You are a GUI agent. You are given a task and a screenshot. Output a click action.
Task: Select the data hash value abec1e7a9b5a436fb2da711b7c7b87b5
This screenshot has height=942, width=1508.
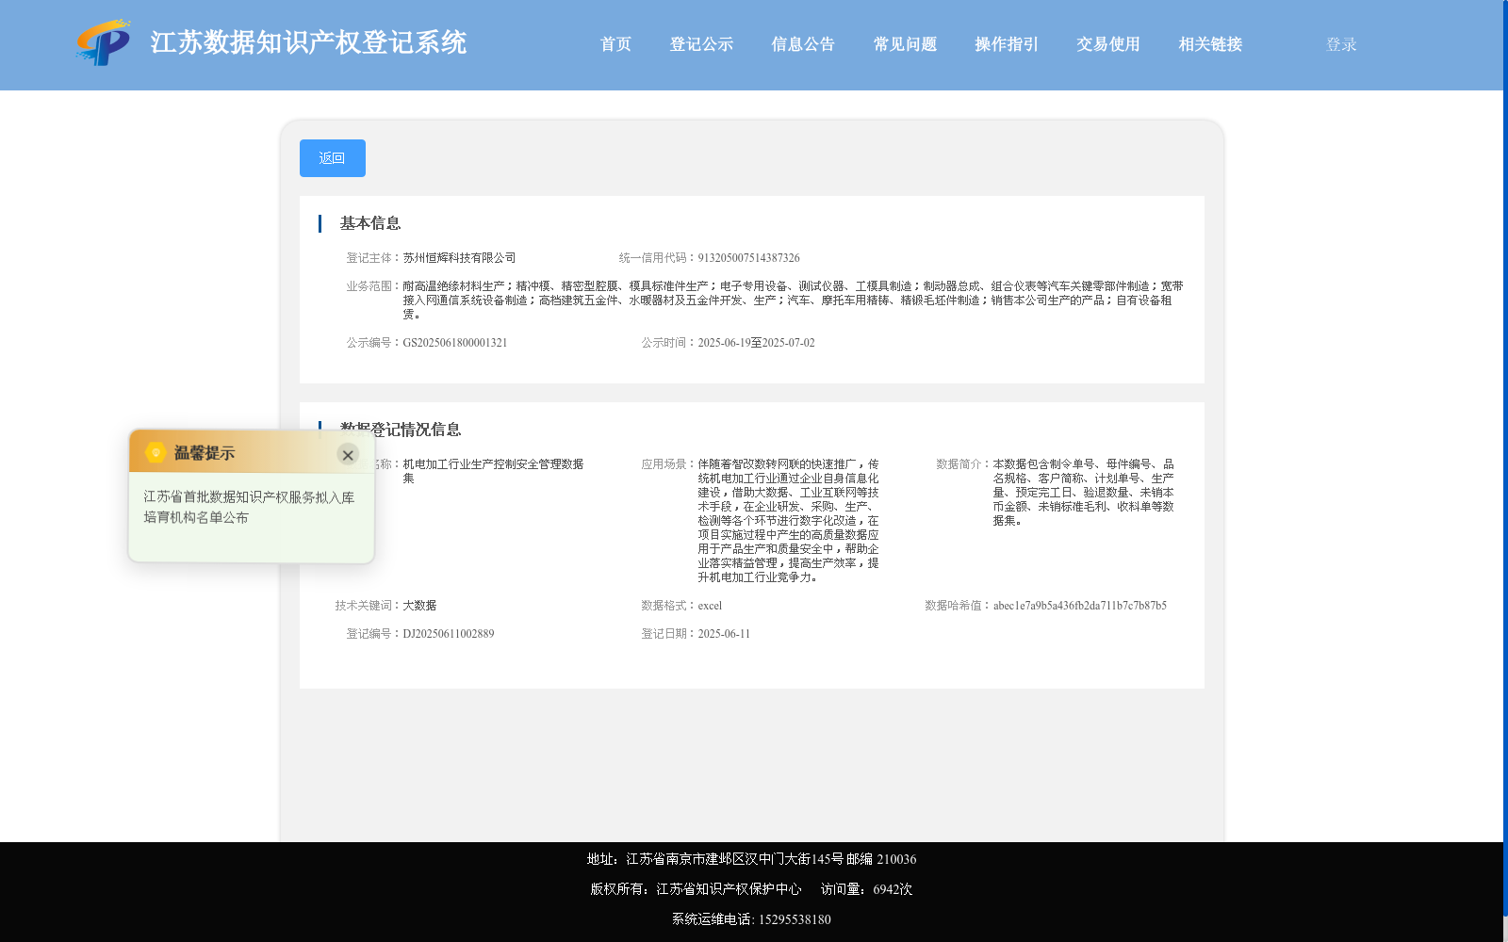[1079, 606]
